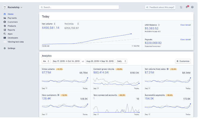Click the Products box icon
This screenshot has width=198, height=119.
coord(5,26)
